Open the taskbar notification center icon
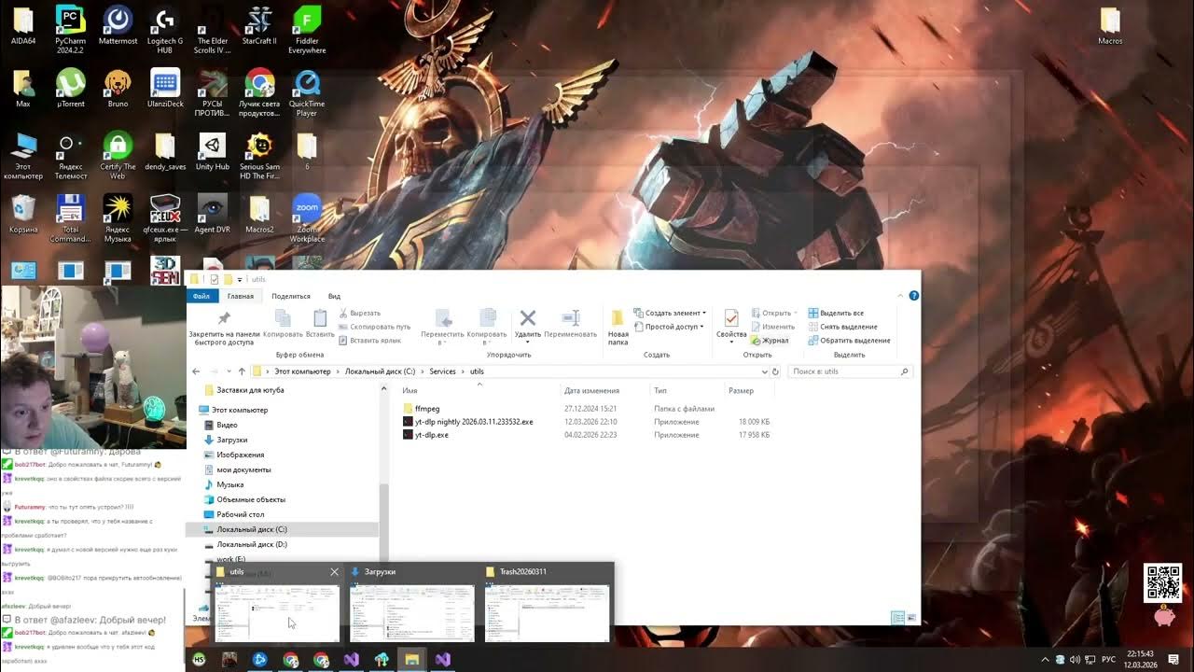The height and width of the screenshot is (672, 1194). click(1173, 659)
